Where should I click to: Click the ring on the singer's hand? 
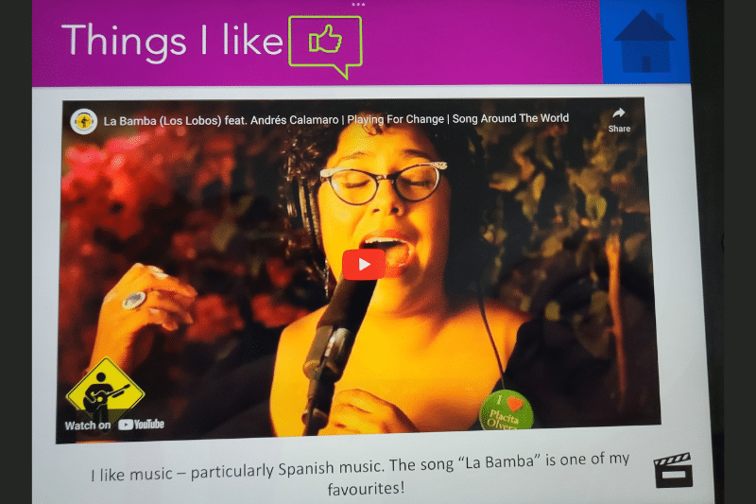pos(133,301)
